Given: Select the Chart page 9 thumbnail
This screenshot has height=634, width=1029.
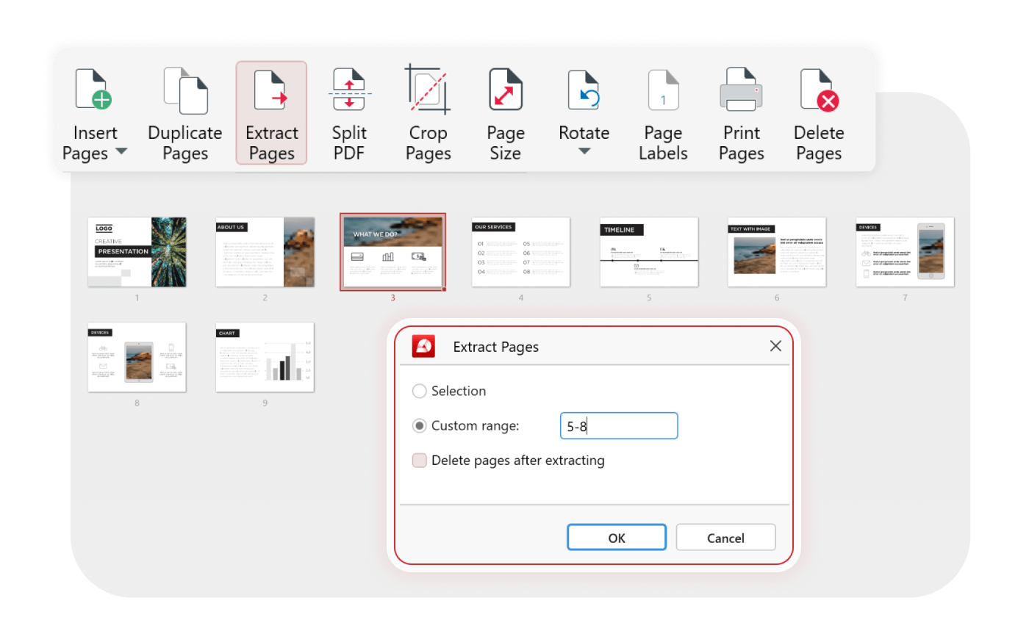Looking at the screenshot, I should pos(265,357).
